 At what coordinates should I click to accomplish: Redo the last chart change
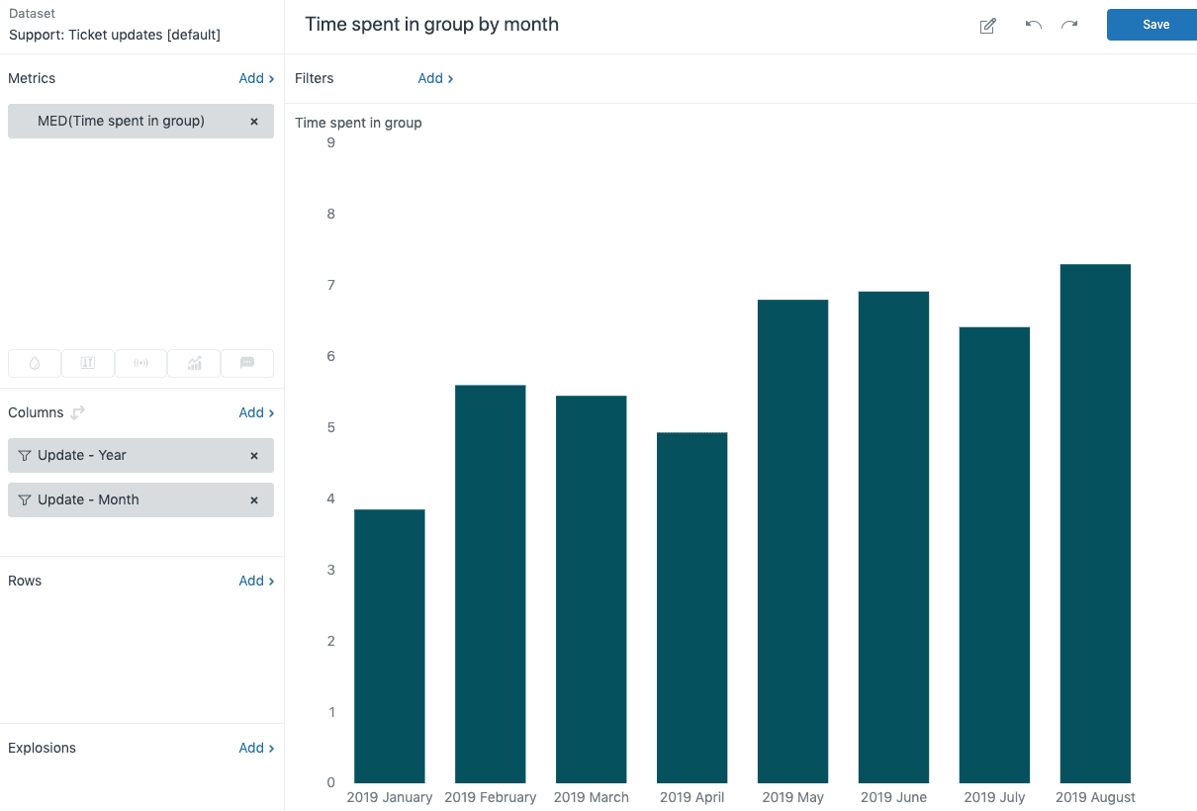tap(1069, 26)
